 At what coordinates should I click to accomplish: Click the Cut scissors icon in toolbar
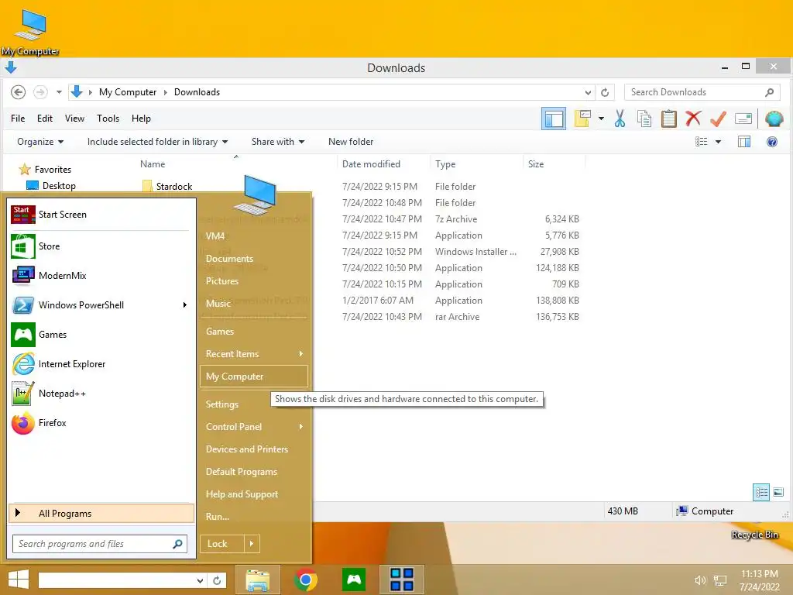click(x=620, y=119)
